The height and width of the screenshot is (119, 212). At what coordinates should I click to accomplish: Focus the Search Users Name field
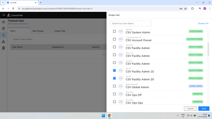coord(31,39)
